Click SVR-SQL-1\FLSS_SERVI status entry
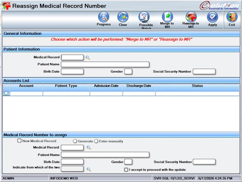This screenshot has height=182, width=242. pyautogui.click(x=174, y=178)
